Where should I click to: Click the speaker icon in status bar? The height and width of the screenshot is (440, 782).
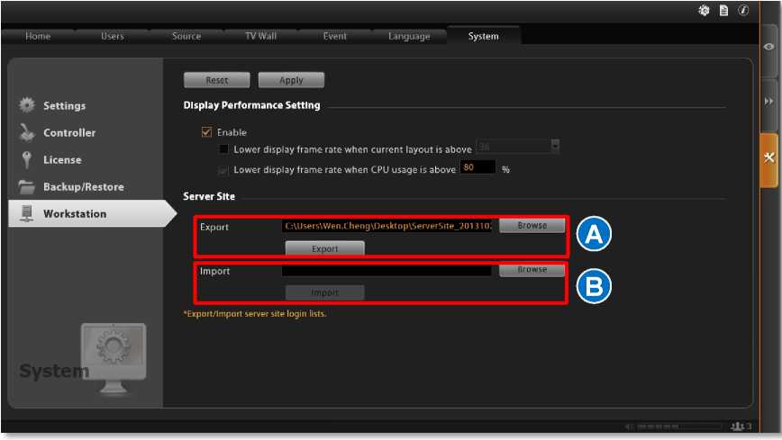(x=628, y=427)
